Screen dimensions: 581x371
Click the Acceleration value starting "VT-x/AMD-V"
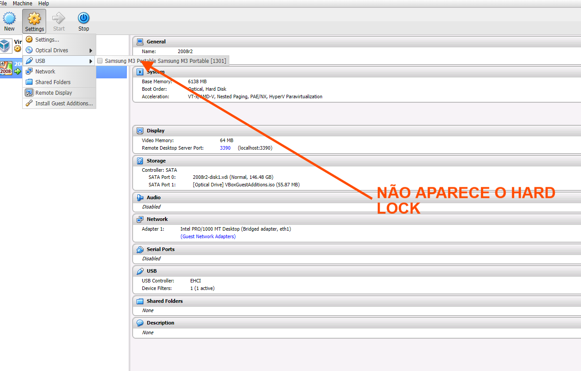coord(255,97)
